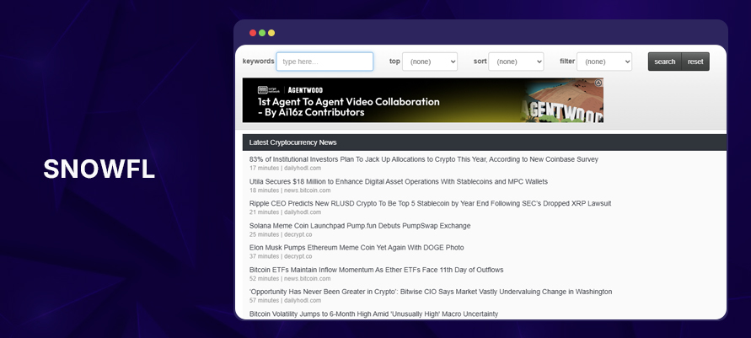Click the keywords search input field
The width and height of the screenshot is (751, 338).
click(325, 62)
